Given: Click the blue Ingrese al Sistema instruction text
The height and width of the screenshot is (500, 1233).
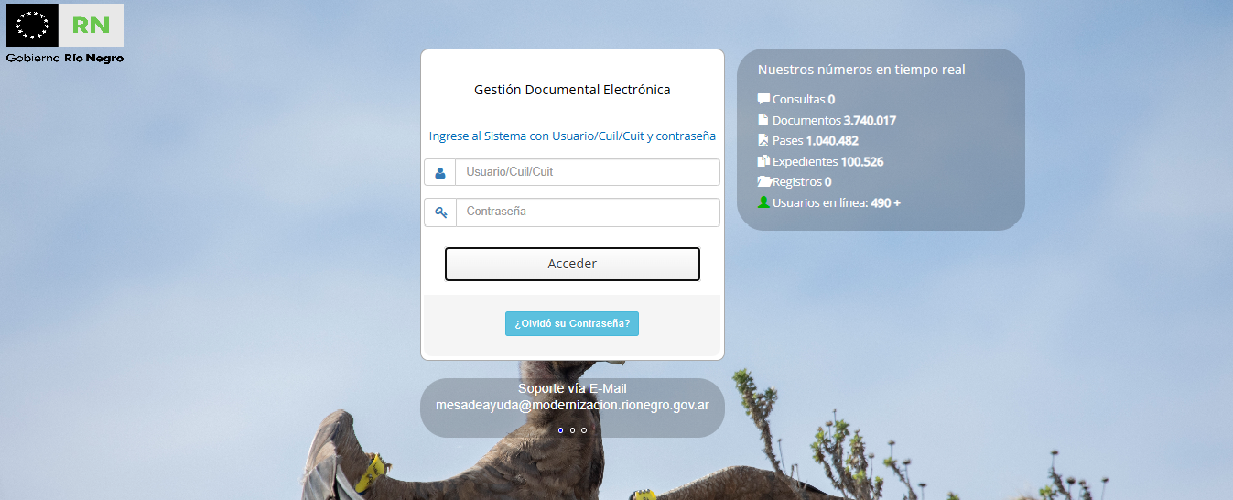Looking at the screenshot, I should pos(572,136).
